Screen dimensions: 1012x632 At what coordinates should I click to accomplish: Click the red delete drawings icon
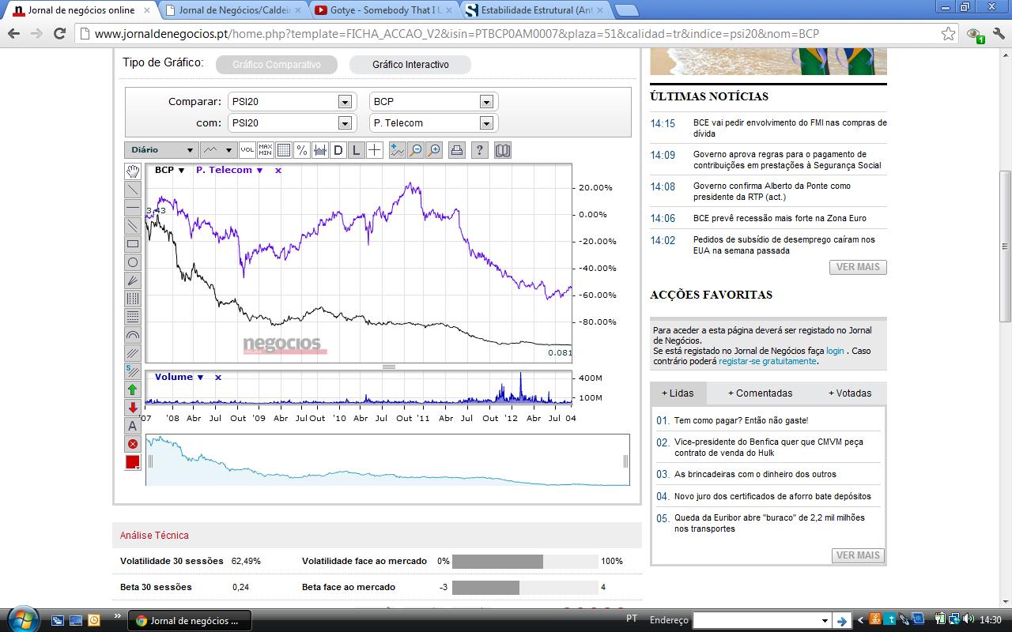(133, 444)
